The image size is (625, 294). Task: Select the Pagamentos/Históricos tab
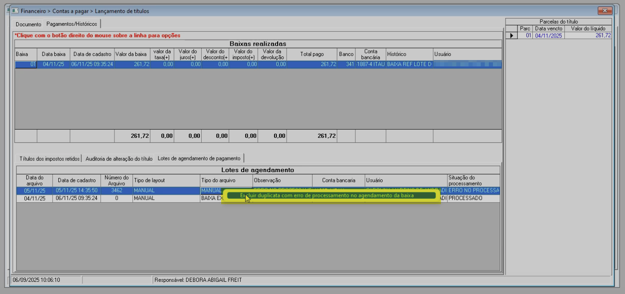click(x=71, y=24)
